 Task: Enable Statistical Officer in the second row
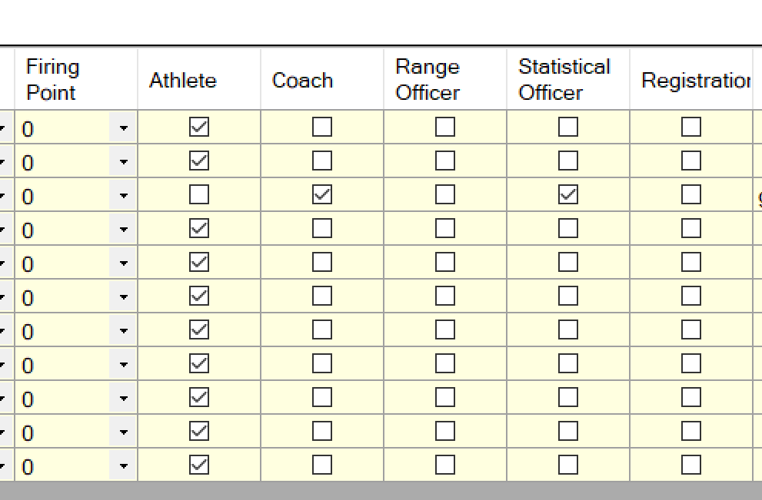tap(567, 161)
